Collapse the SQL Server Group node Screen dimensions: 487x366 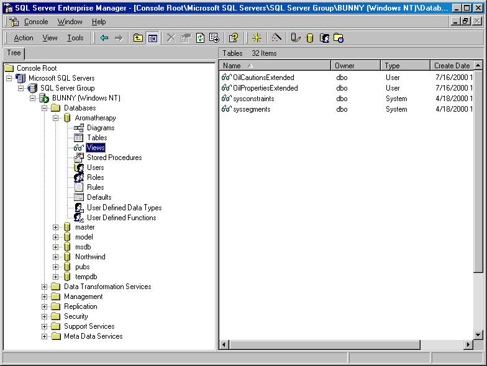(x=21, y=88)
